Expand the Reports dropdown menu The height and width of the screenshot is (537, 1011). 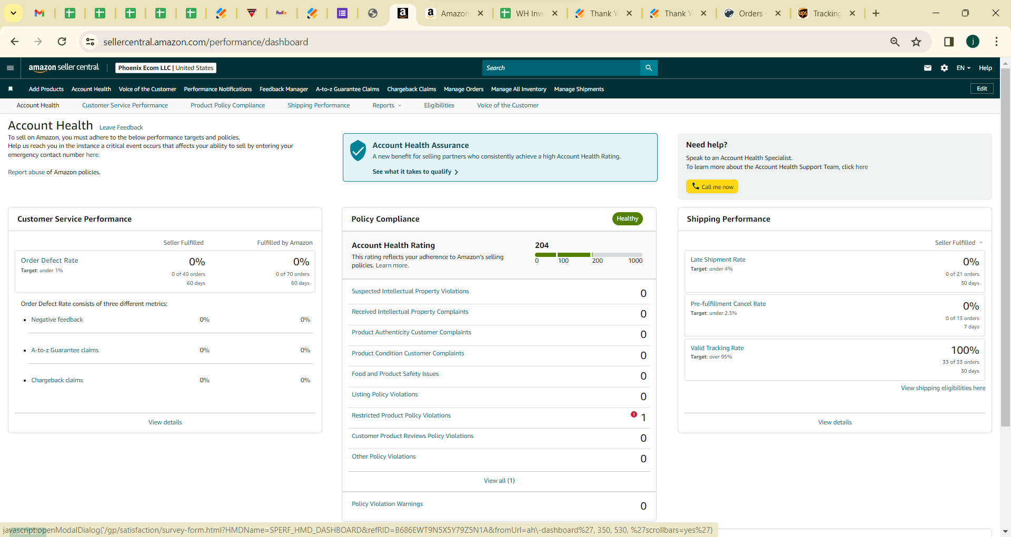coord(386,105)
